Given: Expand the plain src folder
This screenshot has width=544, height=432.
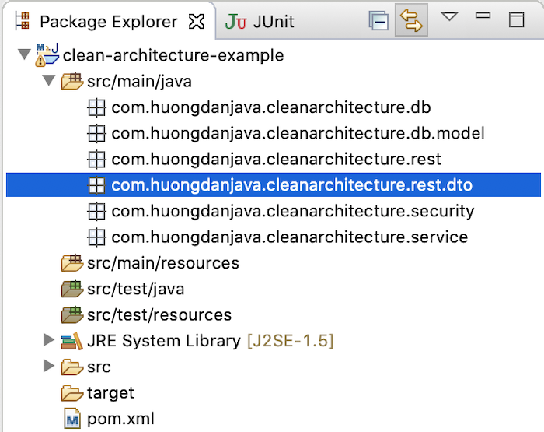Looking at the screenshot, I should [48, 366].
